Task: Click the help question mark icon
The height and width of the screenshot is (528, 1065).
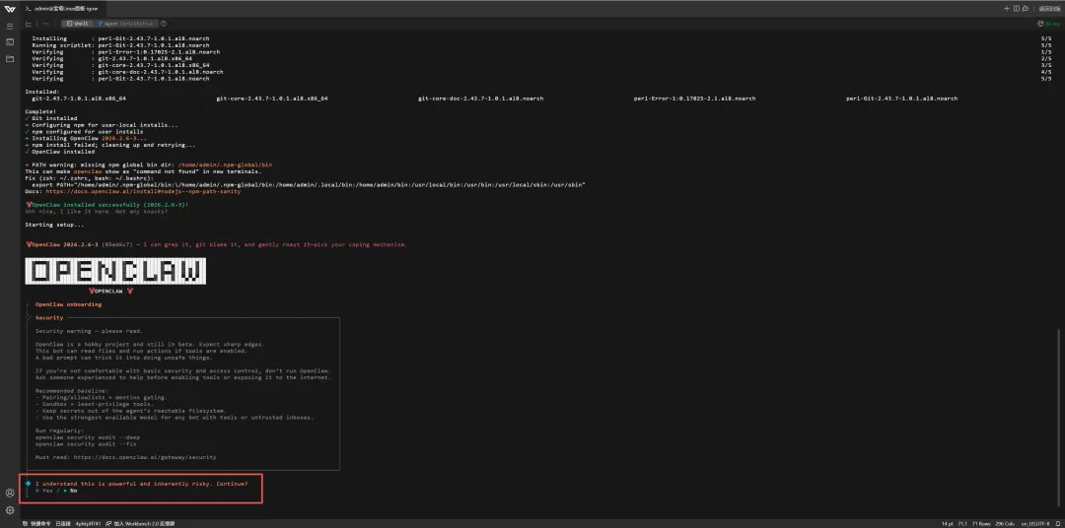Action: (165, 23)
